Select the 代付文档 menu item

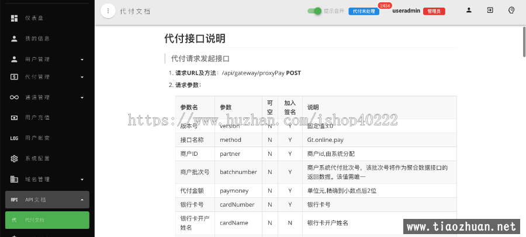tap(47, 220)
